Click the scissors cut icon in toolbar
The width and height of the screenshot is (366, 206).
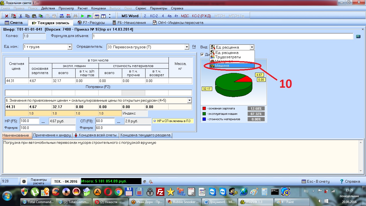21,16
